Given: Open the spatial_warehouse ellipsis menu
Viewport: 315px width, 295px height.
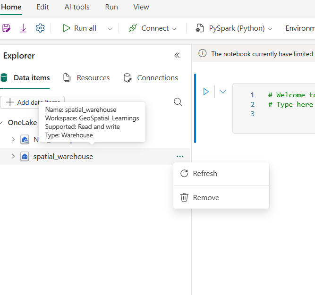Looking at the screenshot, I should pyautogui.click(x=180, y=156).
